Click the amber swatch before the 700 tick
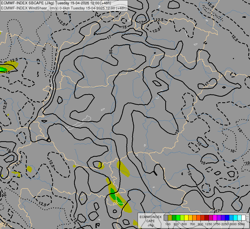Image resolution: width=250 pixels, height=229 pixels. pos(190,218)
